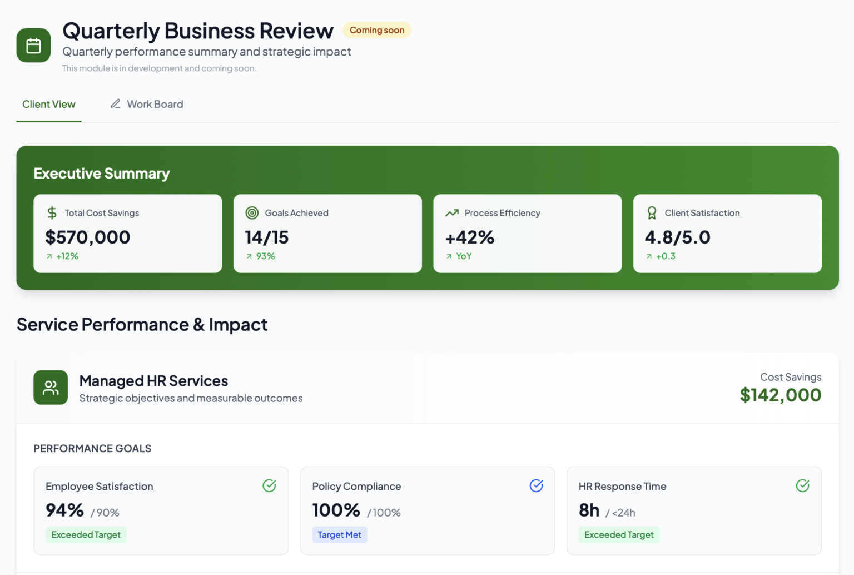
Task: Click the Quarterly Business Review title
Action: pyautogui.click(x=198, y=31)
